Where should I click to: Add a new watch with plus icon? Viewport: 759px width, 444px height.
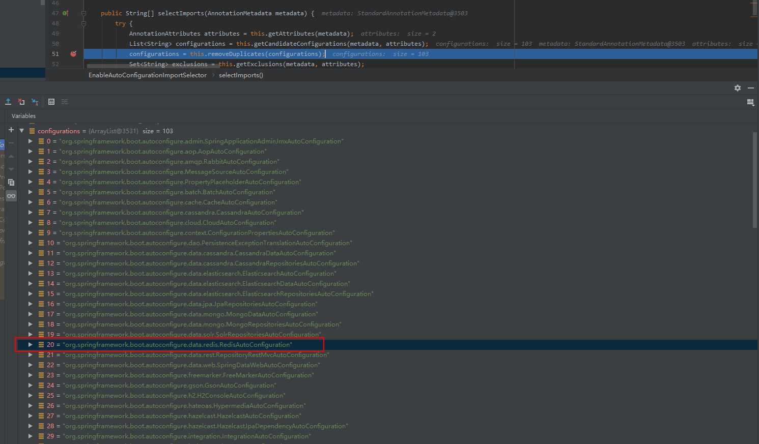tap(11, 130)
